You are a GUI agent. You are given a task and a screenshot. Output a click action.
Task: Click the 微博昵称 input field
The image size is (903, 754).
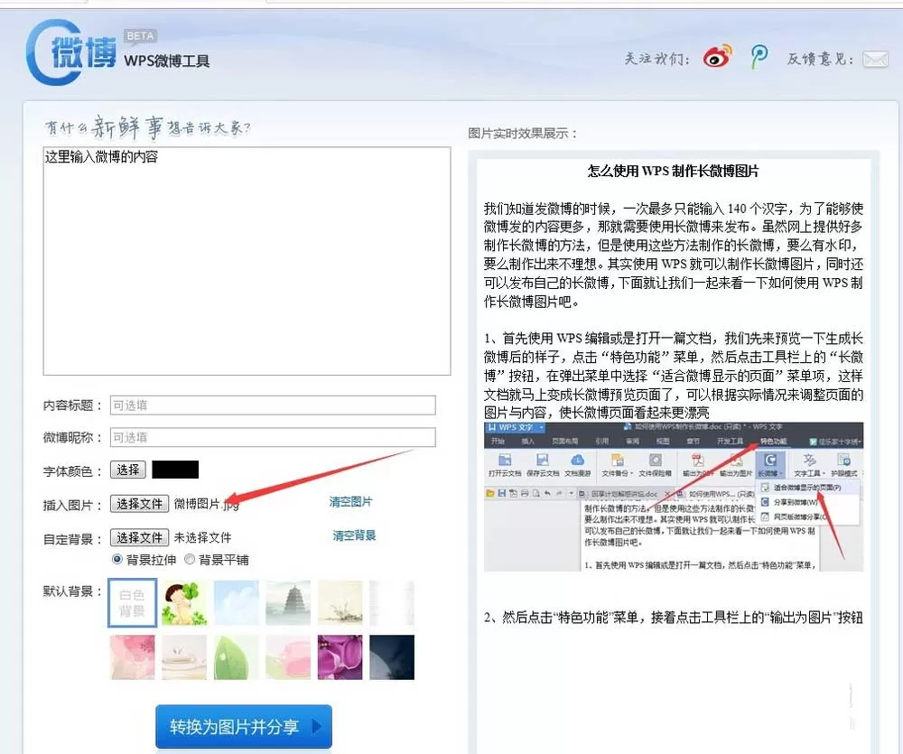click(x=273, y=437)
